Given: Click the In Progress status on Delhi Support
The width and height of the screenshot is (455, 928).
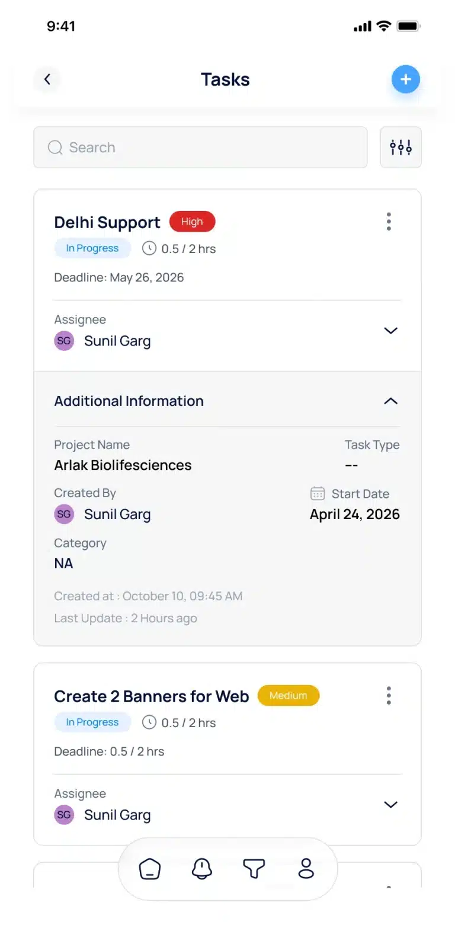Looking at the screenshot, I should pyautogui.click(x=92, y=248).
